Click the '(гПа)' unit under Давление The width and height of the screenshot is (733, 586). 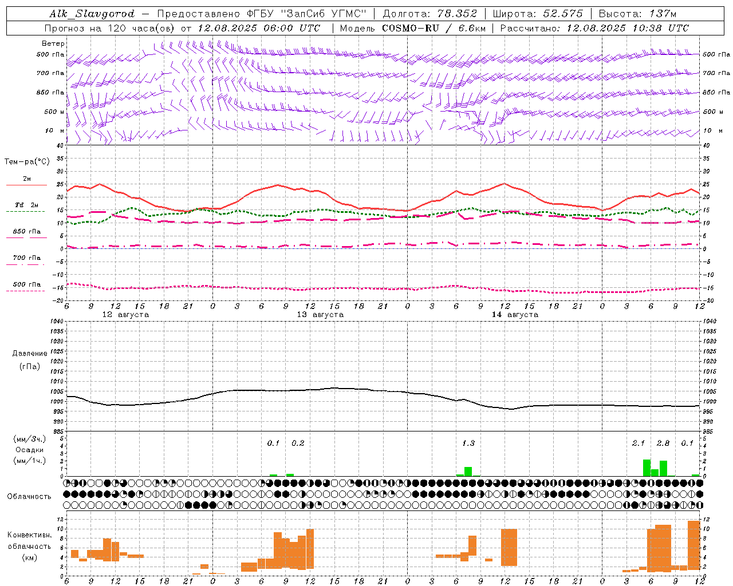pos(30,366)
